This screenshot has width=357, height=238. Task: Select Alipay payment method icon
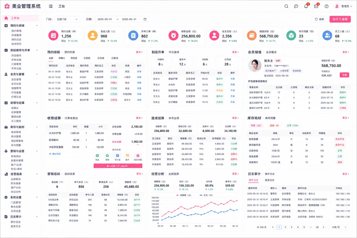[118, 156]
